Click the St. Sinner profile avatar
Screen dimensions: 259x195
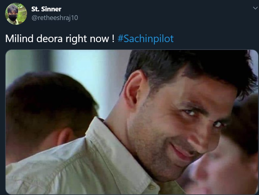point(16,14)
